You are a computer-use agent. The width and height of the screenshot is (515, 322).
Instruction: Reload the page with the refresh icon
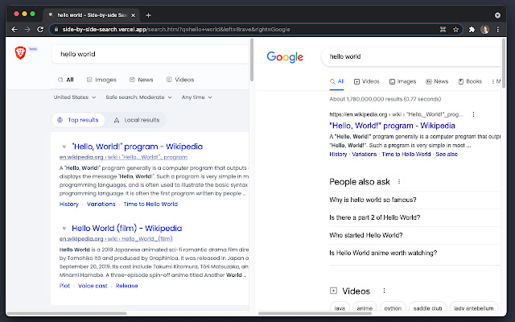coord(40,30)
